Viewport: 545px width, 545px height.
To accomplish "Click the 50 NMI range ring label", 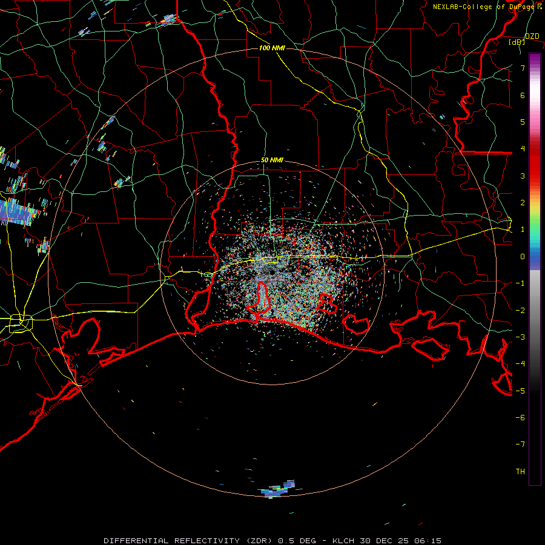I will click(x=272, y=160).
